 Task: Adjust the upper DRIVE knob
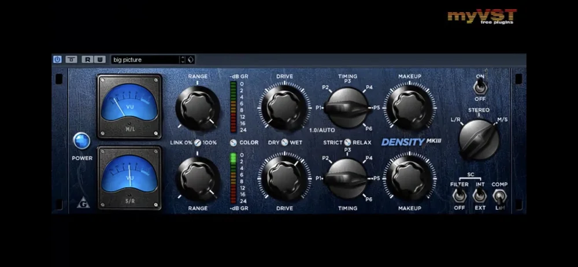[284, 107]
